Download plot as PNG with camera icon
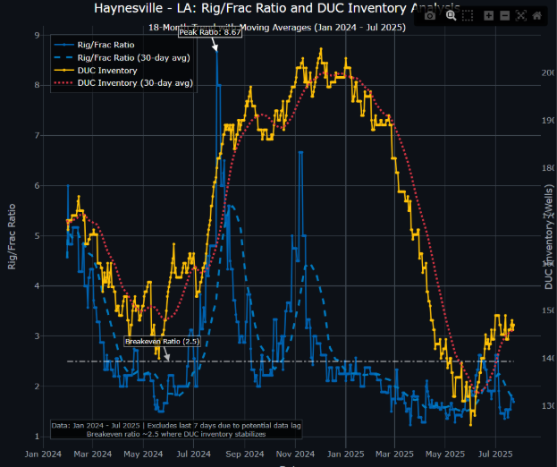Image resolution: width=557 pixels, height=467 pixels. tap(431, 15)
